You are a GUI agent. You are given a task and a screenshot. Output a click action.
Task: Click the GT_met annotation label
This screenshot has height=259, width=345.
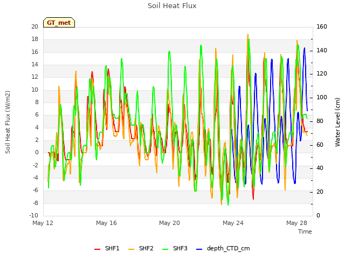pyautogui.click(x=59, y=23)
